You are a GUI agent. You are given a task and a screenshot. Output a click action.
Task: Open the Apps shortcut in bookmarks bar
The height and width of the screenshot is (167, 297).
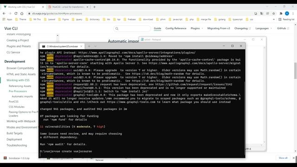coord(7,19)
